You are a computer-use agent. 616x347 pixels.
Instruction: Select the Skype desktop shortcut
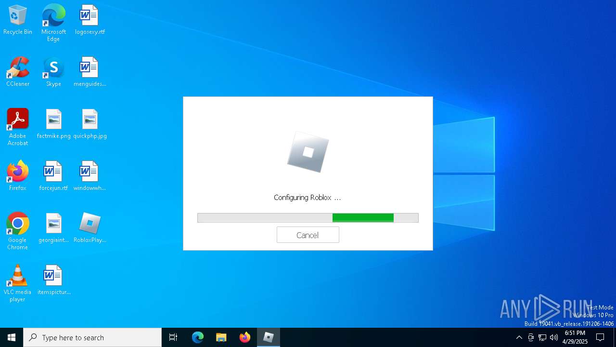pos(53,72)
